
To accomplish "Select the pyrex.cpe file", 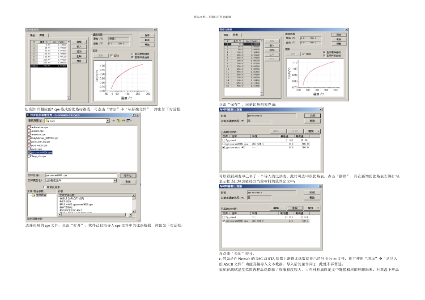I will 35,149.
